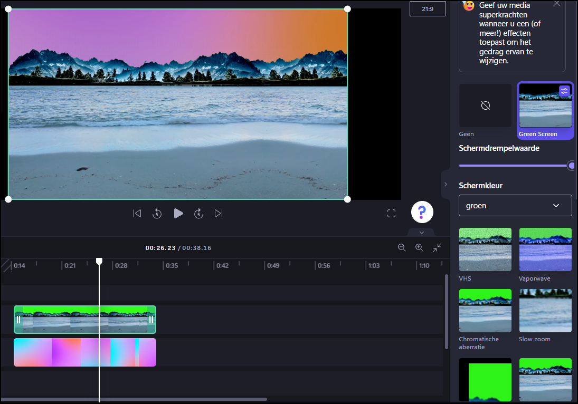578x404 pixels.
Task: Click the 0:35 mark on the ruler
Action: click(172, 265)
